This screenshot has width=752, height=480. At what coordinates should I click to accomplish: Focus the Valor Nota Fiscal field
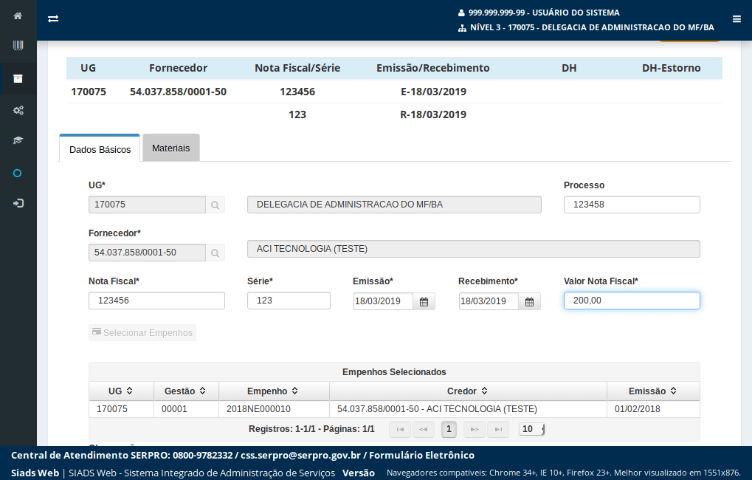pyautogui.click(x=632, y=301)
